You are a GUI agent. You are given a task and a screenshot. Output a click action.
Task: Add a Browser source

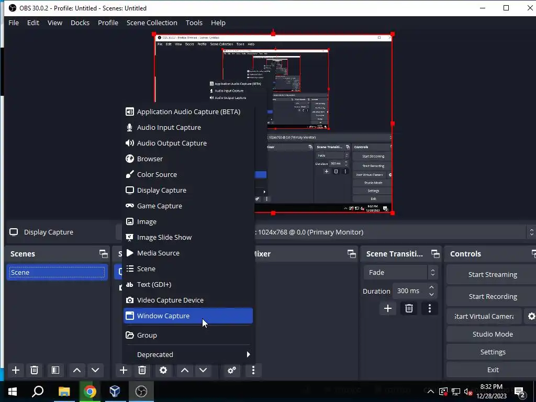[x=188, y=159]
